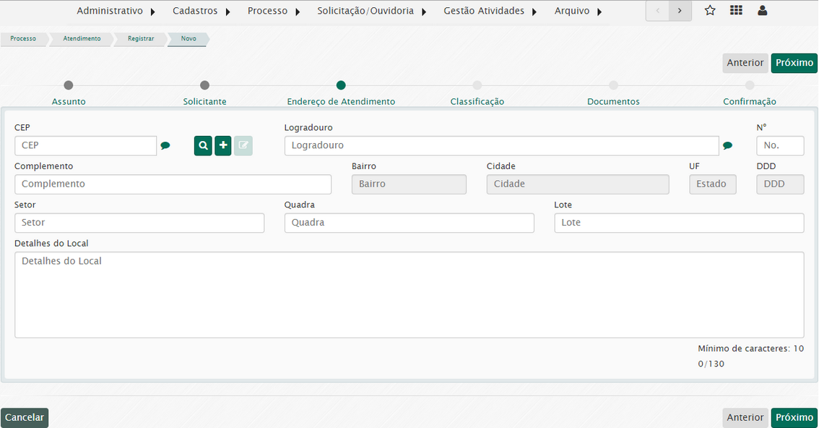Click the bottom Próximo button

(x=794, y=417)
